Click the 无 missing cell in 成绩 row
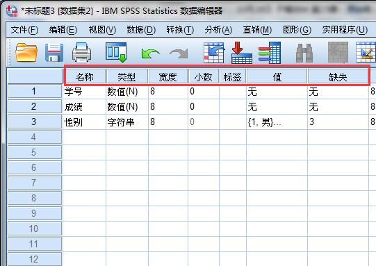This screenshot has height=266, width=376. (x=338, y=107)
